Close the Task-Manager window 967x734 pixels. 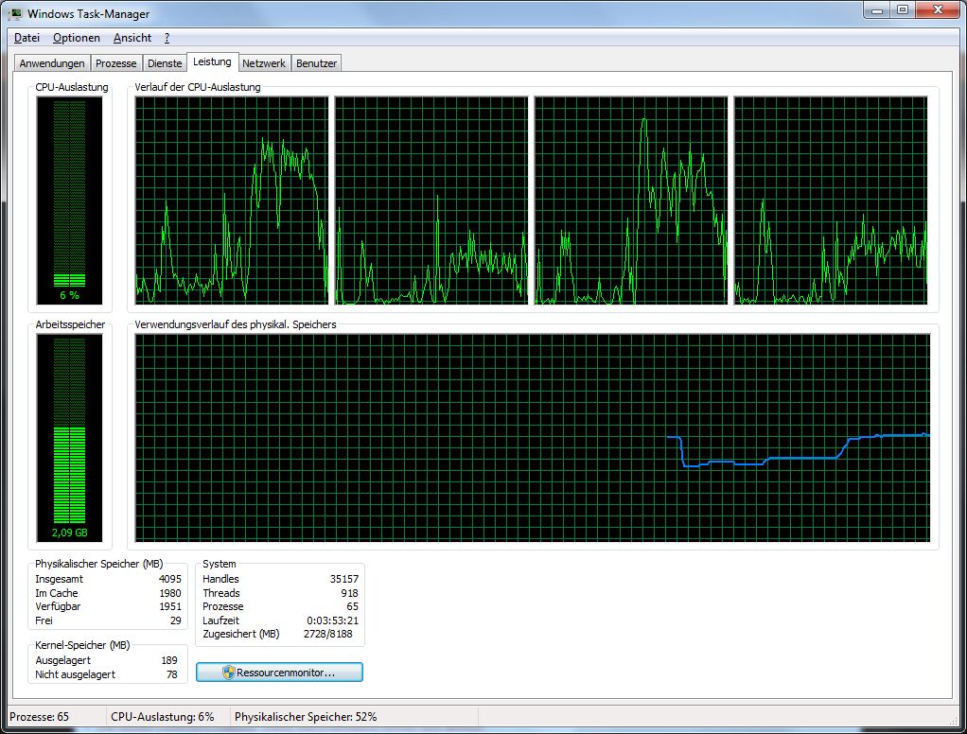(938, 10)
